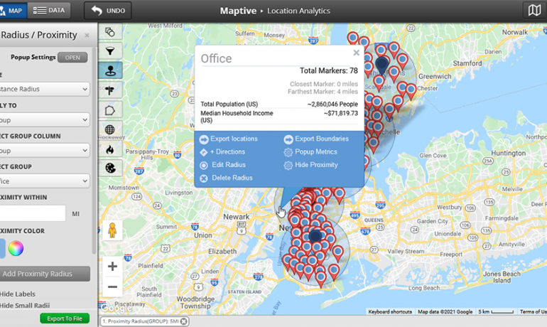Click the Street View pegman icon
The height and width of the screenshot is (327, 547).
(112, 230)
